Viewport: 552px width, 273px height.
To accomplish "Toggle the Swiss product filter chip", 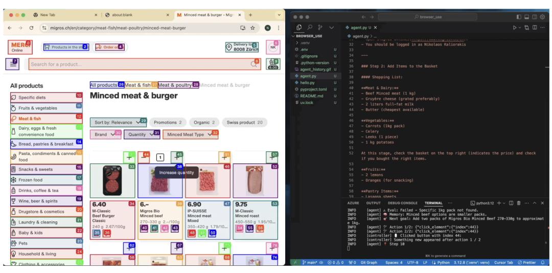I will pyautogui.click(x=245, y=123).
